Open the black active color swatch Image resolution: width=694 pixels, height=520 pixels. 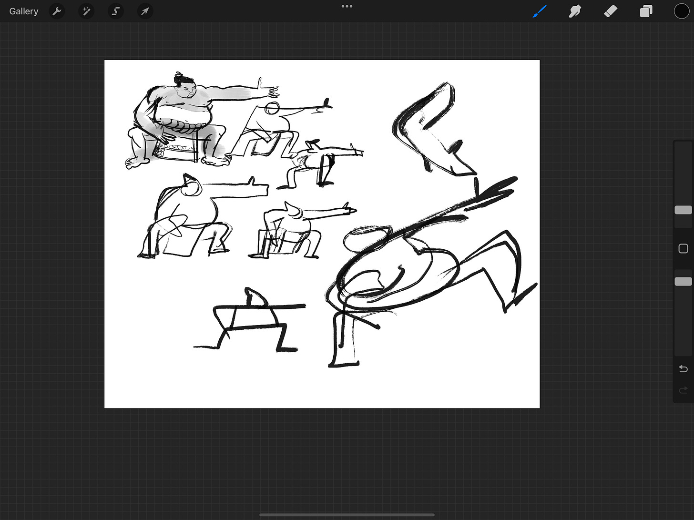click(681, 11)
